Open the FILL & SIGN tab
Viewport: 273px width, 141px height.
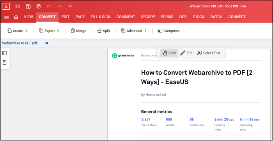101,17
